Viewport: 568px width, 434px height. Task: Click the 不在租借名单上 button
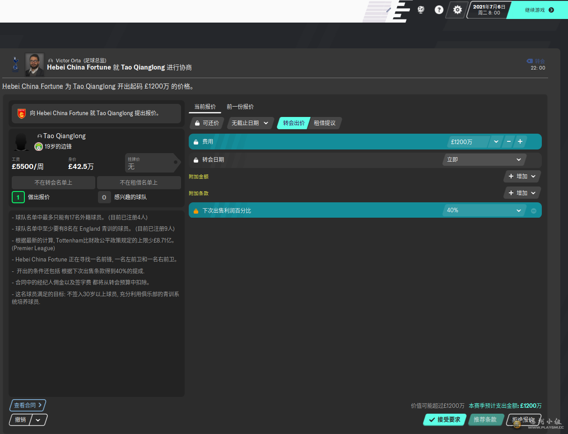tap(139, 182)
